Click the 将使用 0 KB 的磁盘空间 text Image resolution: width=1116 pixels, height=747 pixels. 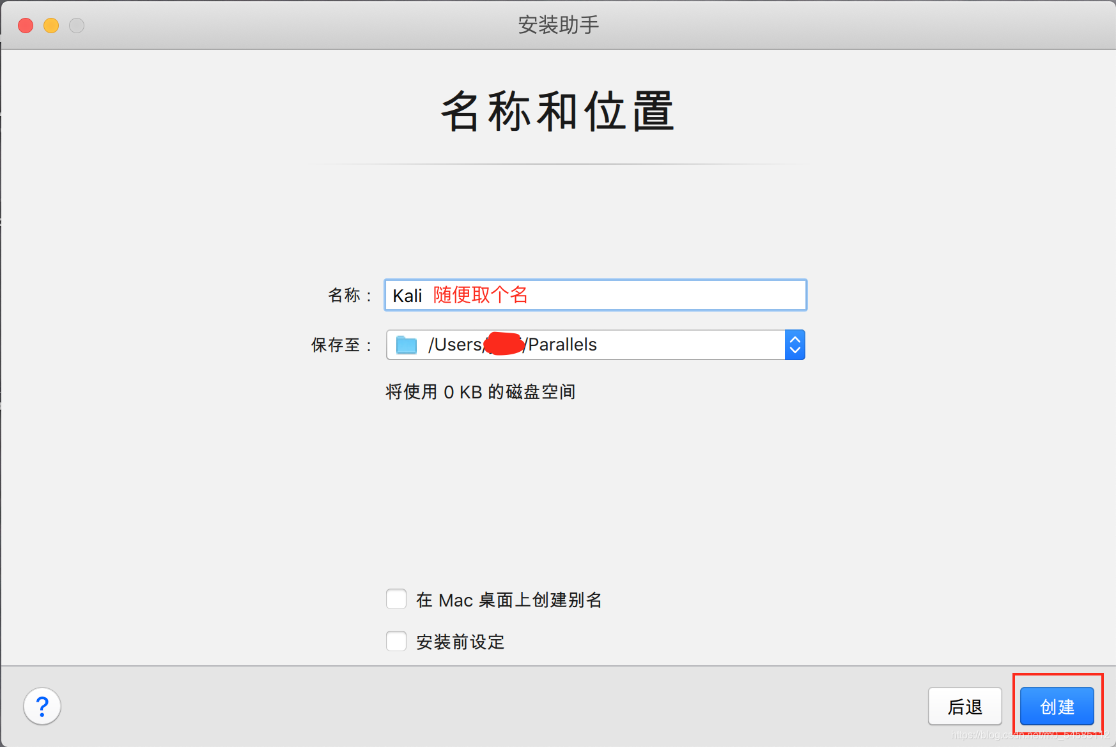click(x=481, y=392)
